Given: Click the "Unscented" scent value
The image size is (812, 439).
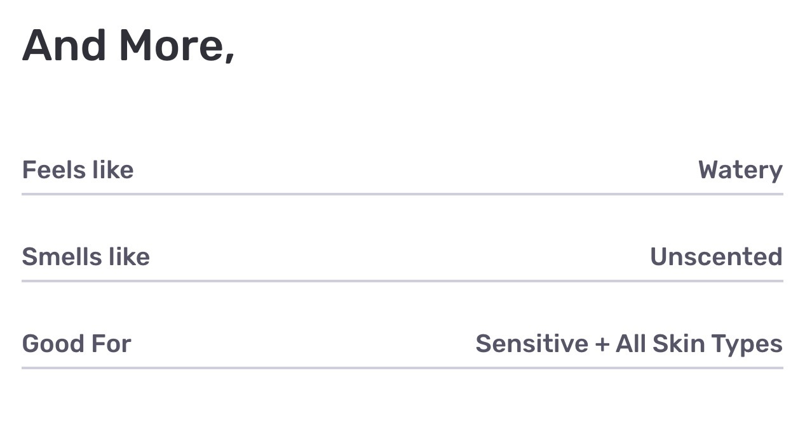Looking at the screenshot, I should click(716, 257).
